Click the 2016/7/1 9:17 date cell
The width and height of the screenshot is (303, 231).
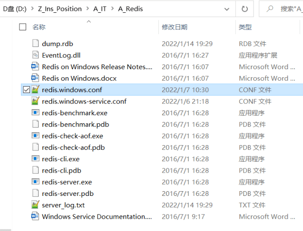pyautogui.click(x=183, y=217)
